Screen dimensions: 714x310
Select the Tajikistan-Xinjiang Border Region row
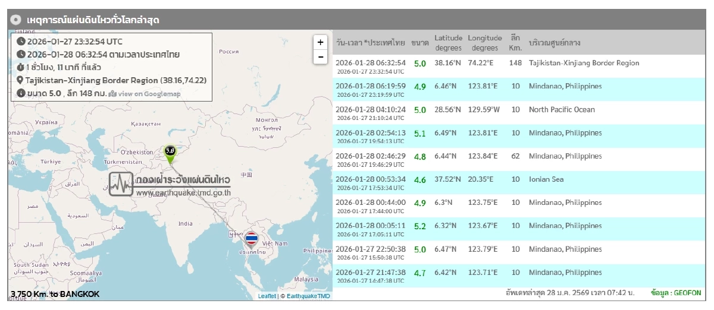(x=518, y=66)
